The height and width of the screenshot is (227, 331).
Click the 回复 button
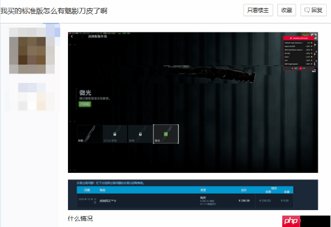314,10
